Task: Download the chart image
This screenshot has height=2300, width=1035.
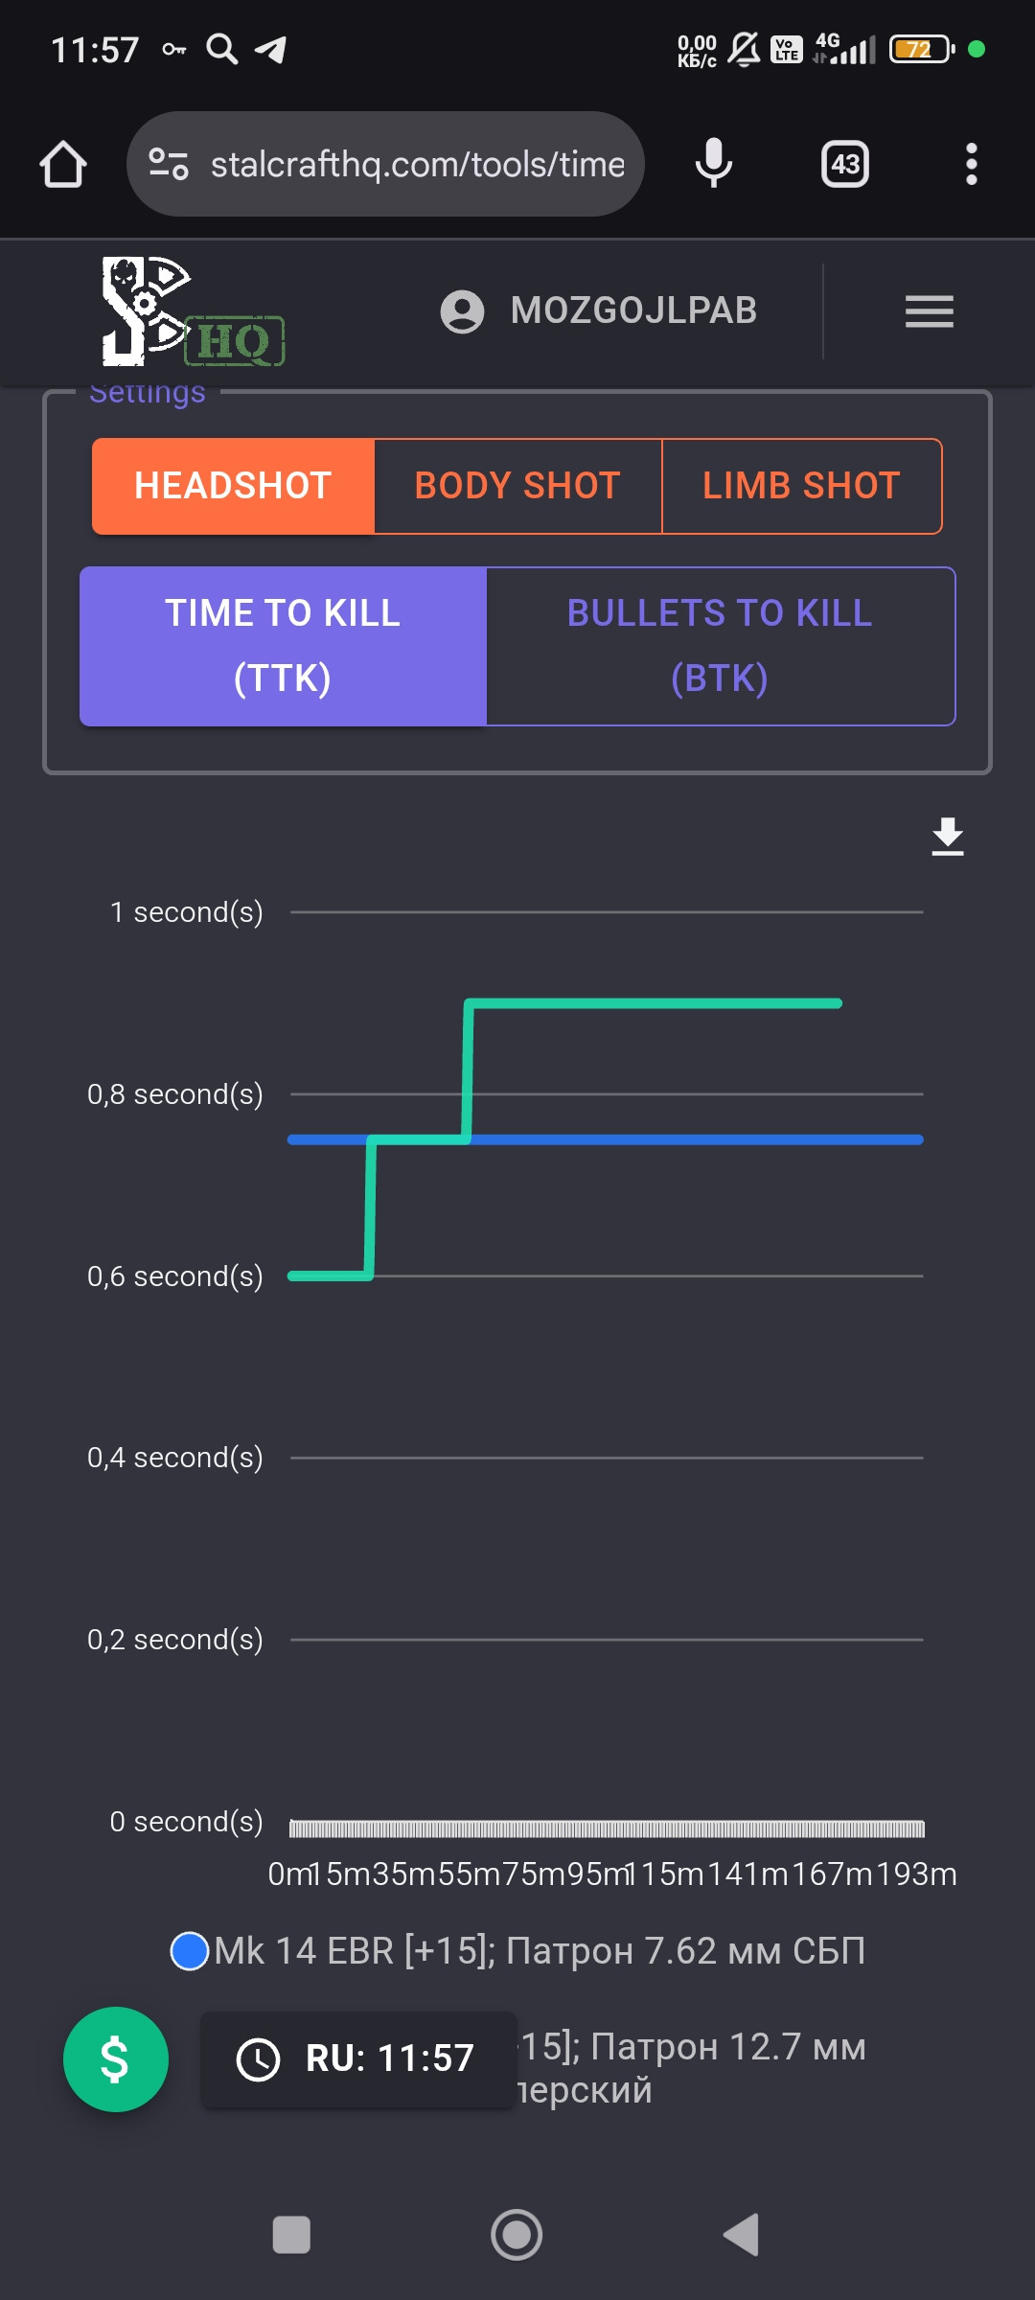Action: (x=947, y=837)
